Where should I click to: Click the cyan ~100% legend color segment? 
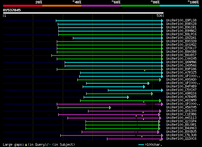click(180, 6)
